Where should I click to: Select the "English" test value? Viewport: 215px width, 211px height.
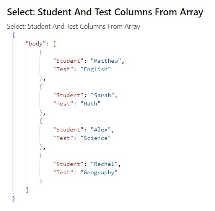click(x=96, y=69)
